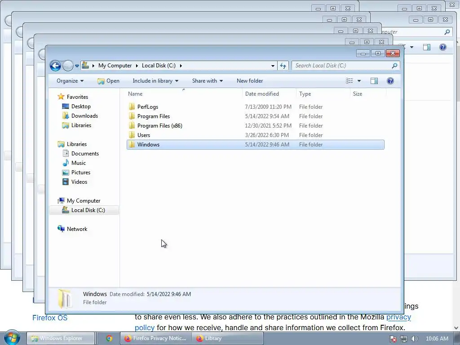Viewport: 460px width, 345px height.
Task: Switch to Firefox Privacy Notice taskbar button
Action: (156, 338)
